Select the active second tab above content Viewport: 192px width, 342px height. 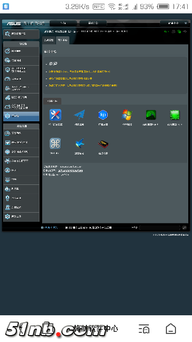click(x=62, y=40)
